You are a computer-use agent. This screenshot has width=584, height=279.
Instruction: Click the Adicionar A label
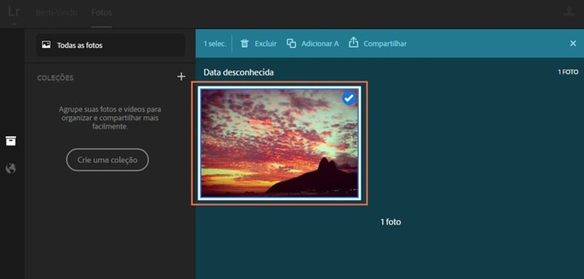tap(320, 44)
